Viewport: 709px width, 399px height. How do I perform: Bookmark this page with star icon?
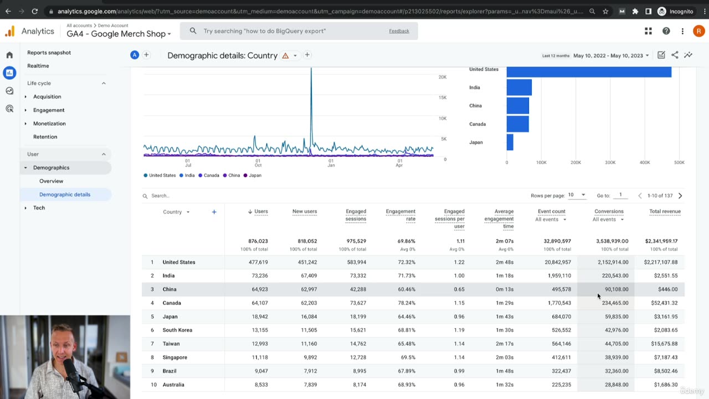(605, 11)
